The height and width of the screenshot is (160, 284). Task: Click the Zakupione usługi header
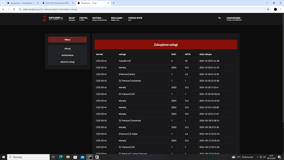[x=166, y=45]
